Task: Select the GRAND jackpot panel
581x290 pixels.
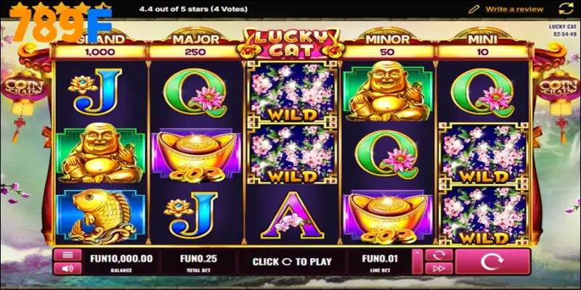Action: (100, 45)
